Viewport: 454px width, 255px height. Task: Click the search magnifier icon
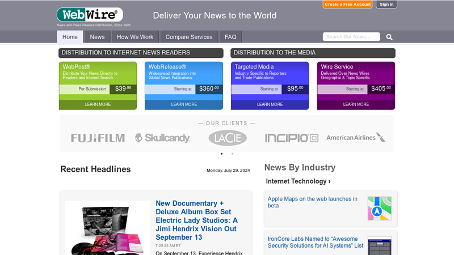point(389,37)
